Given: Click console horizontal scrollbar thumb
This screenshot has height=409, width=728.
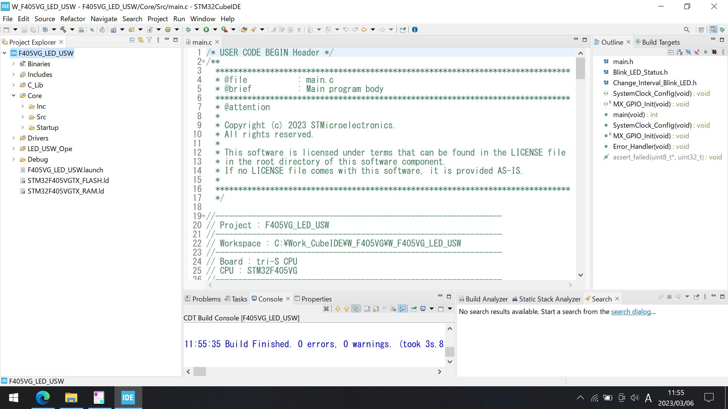Looking at the screenshot, I should (x=199, y=372).
